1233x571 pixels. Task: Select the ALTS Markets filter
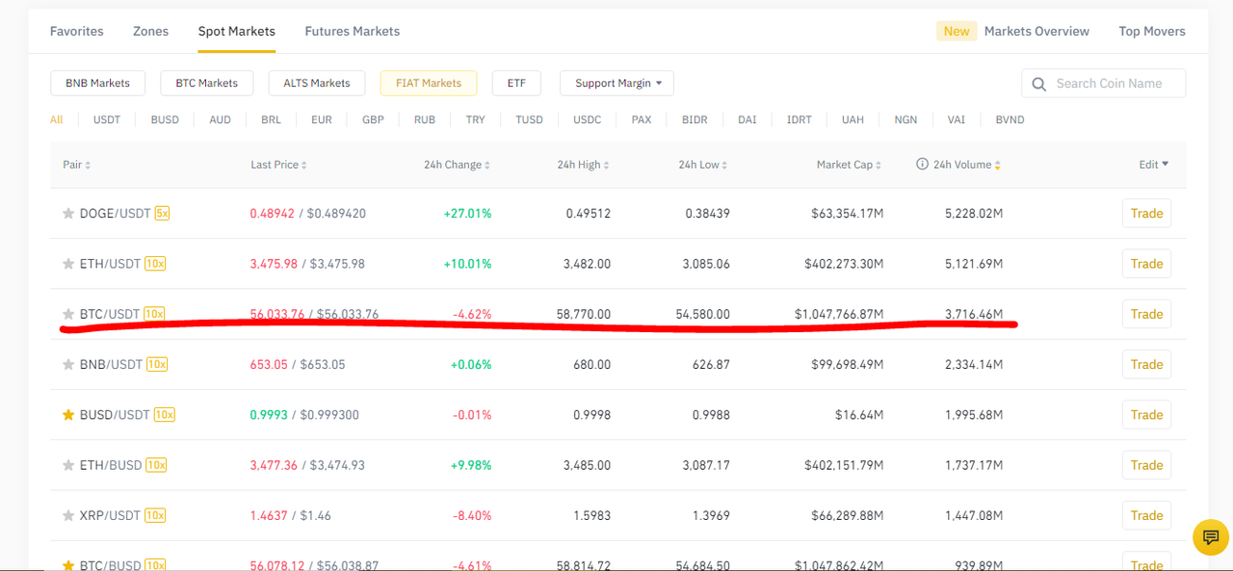[x=317, y=83]
